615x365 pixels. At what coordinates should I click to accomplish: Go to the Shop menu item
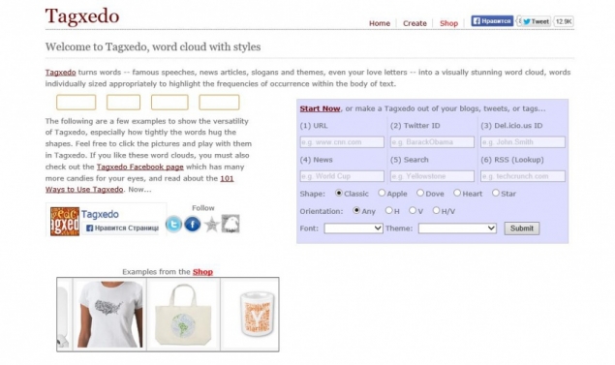448,23
